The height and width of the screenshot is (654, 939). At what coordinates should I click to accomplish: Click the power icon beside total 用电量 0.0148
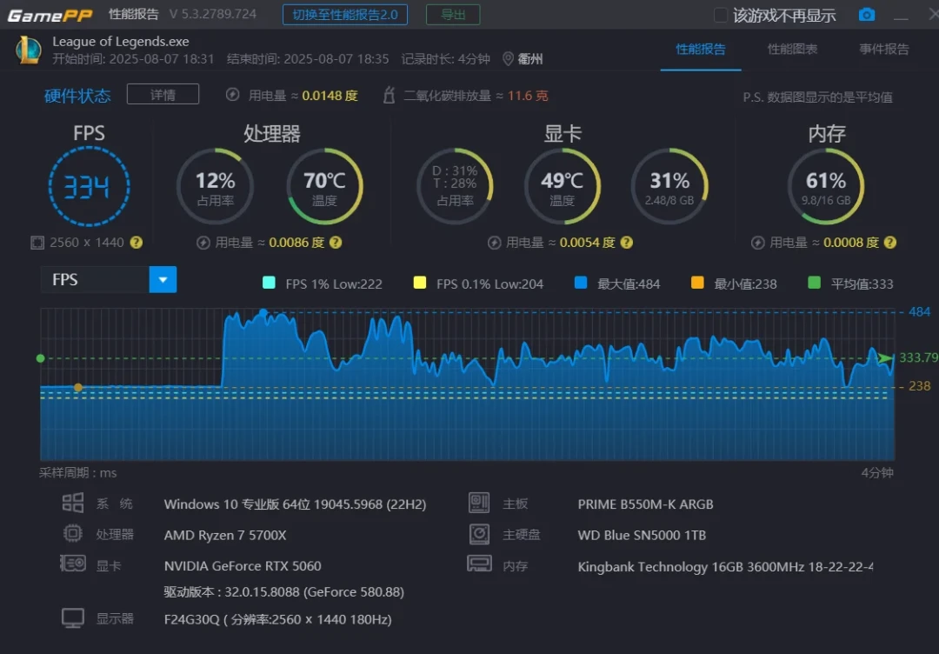pyautogui.click(x=233, y=95)
